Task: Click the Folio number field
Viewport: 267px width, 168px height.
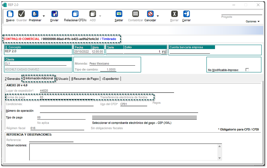Action: (x=142, y=51)
